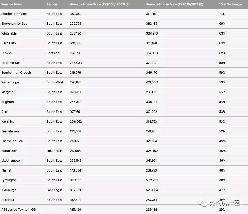
Task: Select the All Seaside Towns in GB row
Action: tap(19, 210)
